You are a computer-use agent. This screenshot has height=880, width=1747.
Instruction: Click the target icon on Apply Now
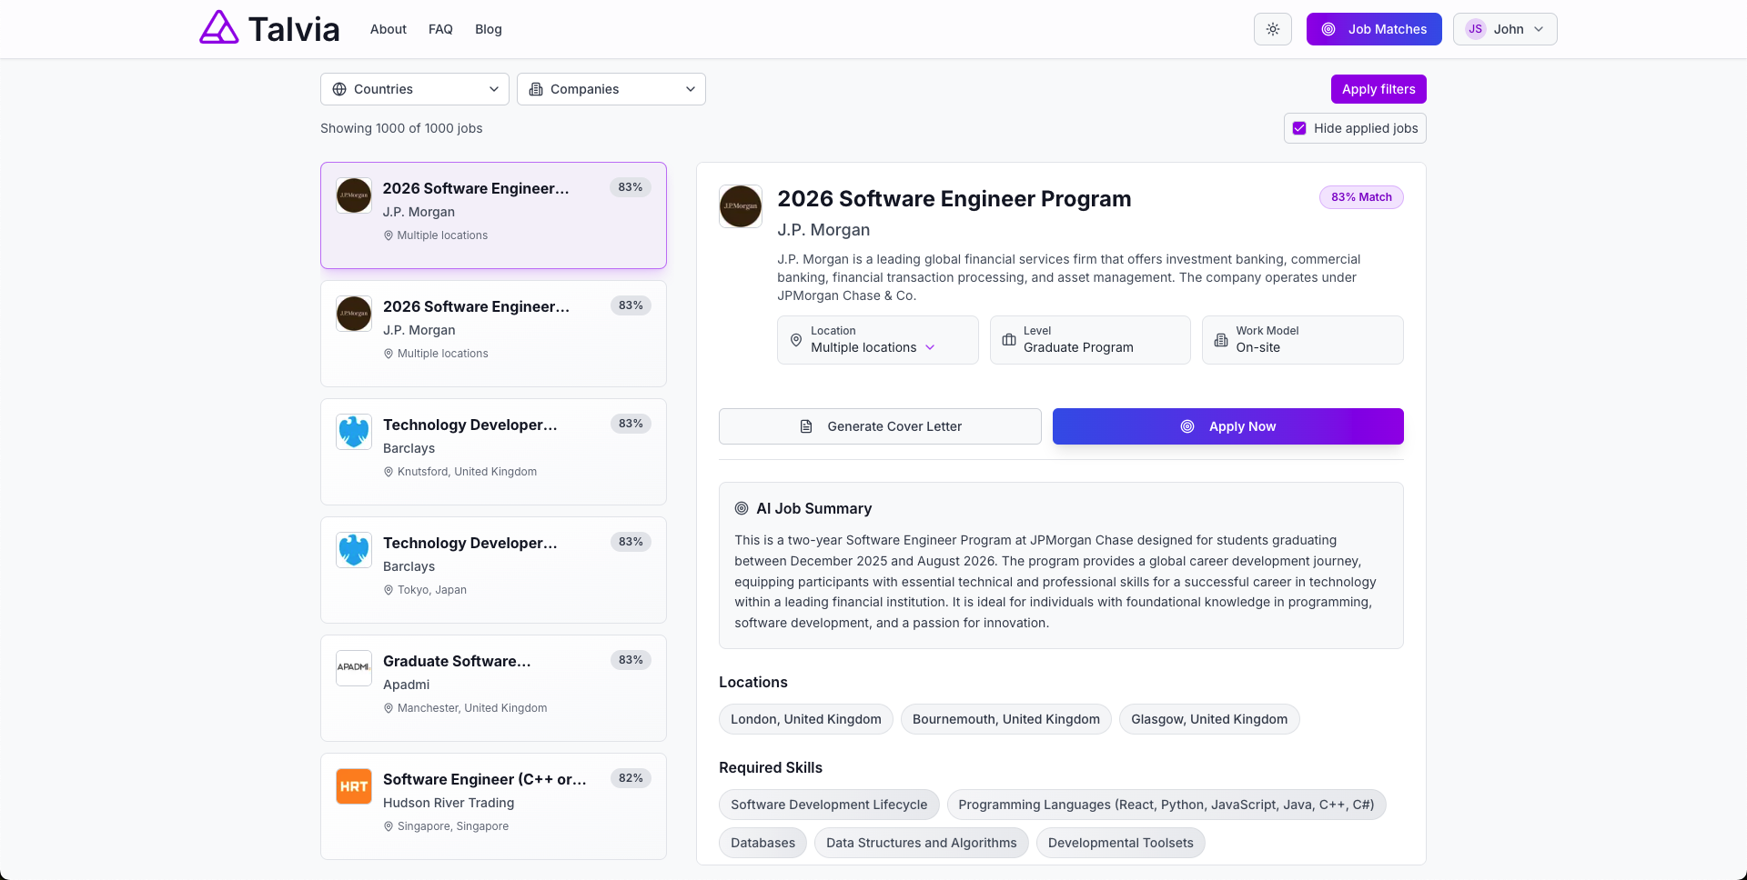coord(1187,426)
